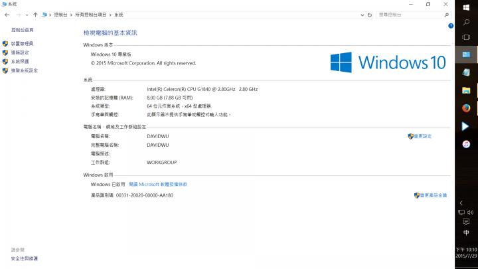
Task: Open 系統保護 in sidebar
Action: [20, 61]
